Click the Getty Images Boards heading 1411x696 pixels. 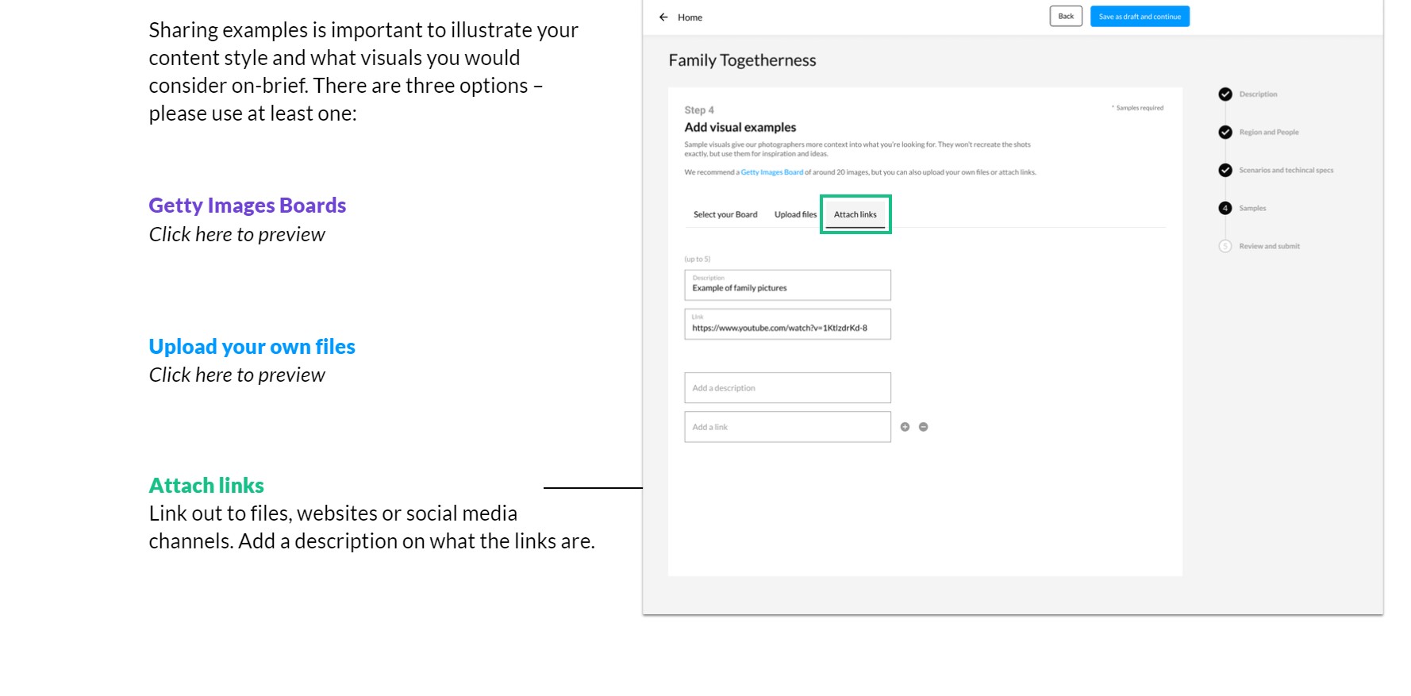tap(247, 206)
